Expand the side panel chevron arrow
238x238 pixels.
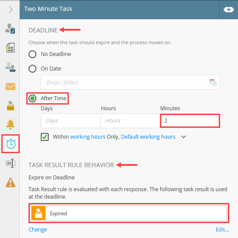(x=11, y=10)
